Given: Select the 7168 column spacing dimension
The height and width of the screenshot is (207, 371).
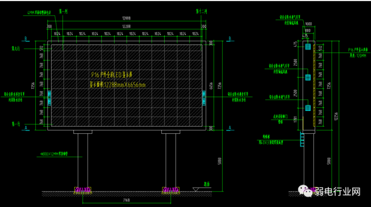Looking at the screenshot, I should [127, 200].
